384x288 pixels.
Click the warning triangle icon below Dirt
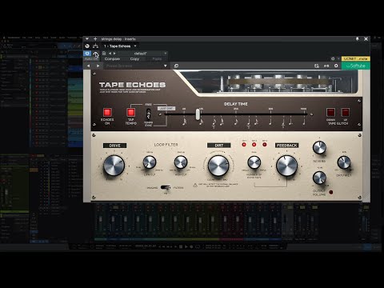(195, 185)
